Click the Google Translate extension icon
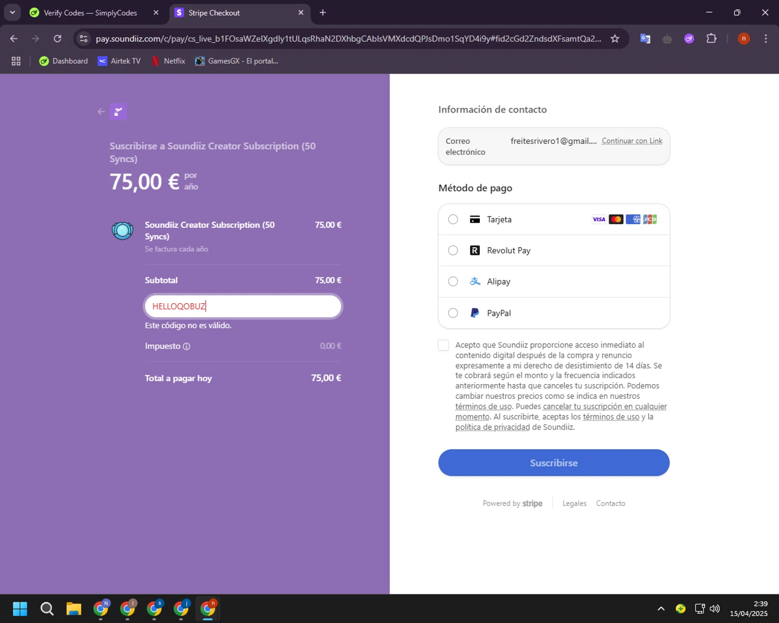 (x=646, y=38)
